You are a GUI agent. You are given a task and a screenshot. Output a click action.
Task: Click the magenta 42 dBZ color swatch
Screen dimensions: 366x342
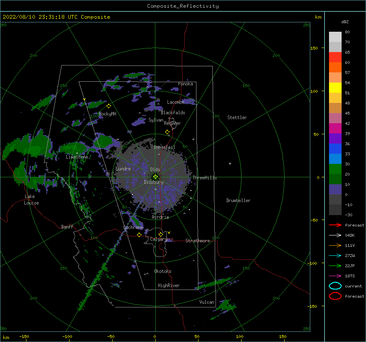click(335, 128)
